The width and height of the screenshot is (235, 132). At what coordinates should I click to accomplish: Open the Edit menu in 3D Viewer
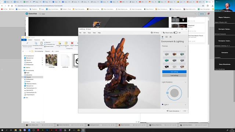pos(84,33)
